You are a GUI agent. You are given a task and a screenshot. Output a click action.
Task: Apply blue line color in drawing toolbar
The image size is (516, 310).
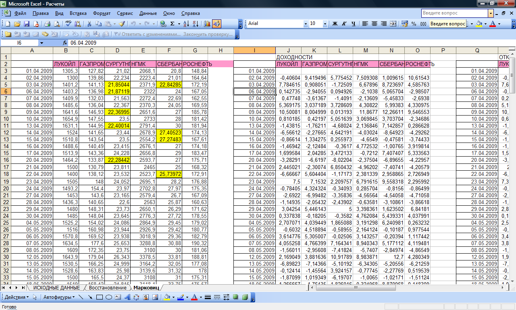coord(180,297)
